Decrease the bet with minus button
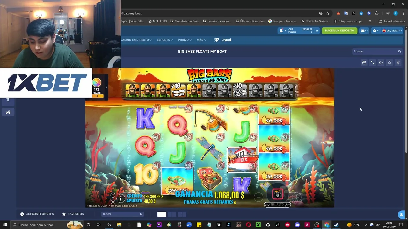Image resolution: width=408 pixels, height=229 pixels. [259, 197]
